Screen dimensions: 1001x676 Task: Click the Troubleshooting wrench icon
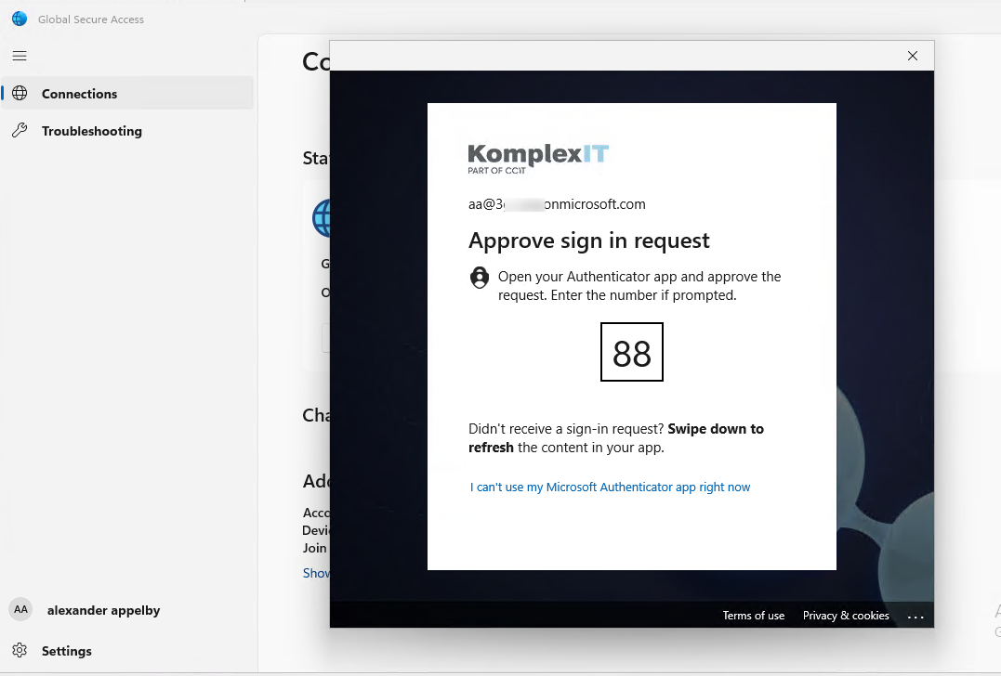(x=20, y=131)
